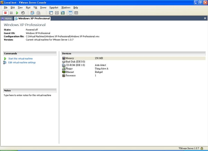Click Start this virtual machine link

coord(20,59)
